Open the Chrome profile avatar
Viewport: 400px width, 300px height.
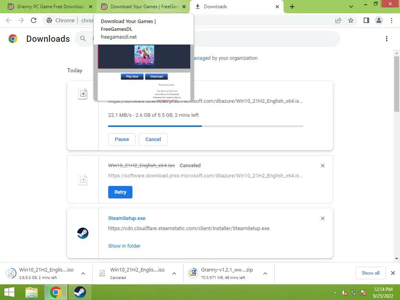(x=379, y=20)
